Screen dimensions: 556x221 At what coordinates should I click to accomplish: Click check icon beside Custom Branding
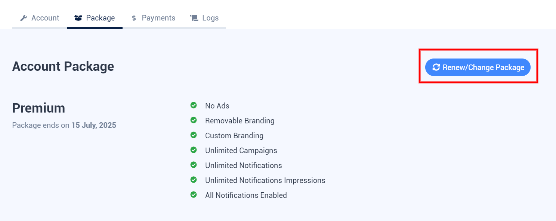tap(194, 135)
